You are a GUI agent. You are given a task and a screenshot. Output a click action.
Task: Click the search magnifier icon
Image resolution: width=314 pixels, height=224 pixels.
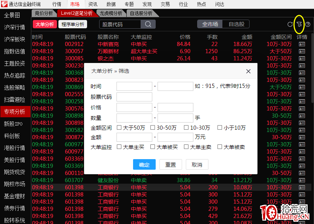tap(148, 24)
